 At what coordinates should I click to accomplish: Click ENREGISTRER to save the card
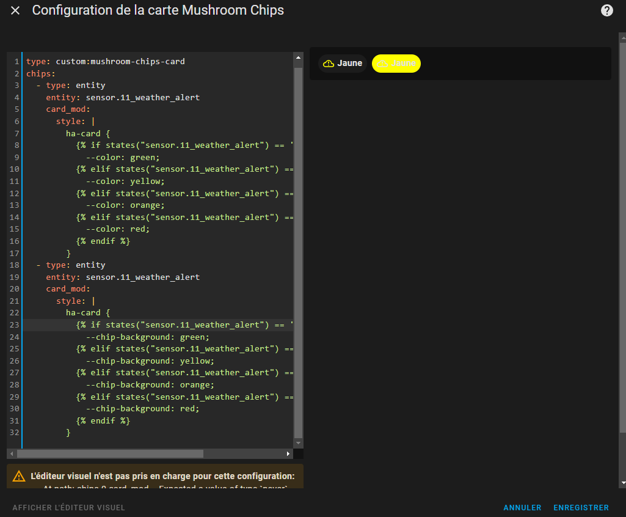(581, 507)
